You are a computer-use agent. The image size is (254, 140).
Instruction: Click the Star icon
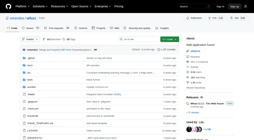pyautogui.click(x=231, y=18)
